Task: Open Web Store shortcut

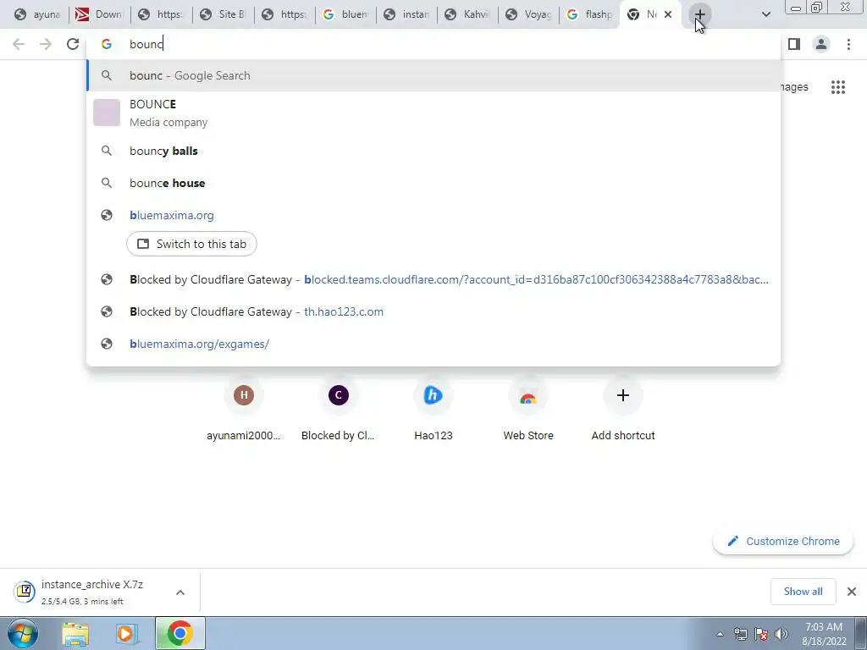Action: pos(528,410)
